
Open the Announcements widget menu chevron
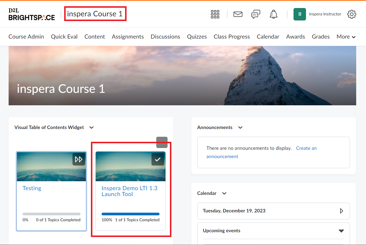tap(240, 128)
